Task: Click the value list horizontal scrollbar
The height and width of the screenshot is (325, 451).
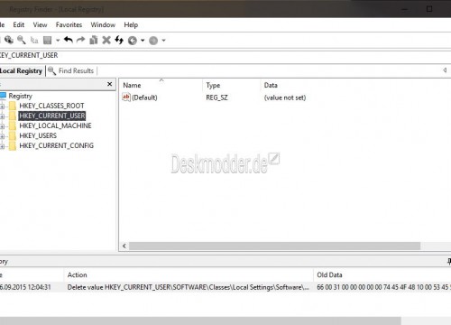Action: click(x=274, y=246)
